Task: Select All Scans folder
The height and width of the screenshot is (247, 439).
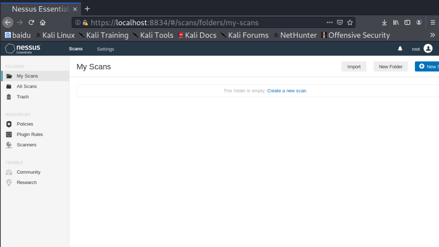Action: pyautogui.click(x=27, y=86)
